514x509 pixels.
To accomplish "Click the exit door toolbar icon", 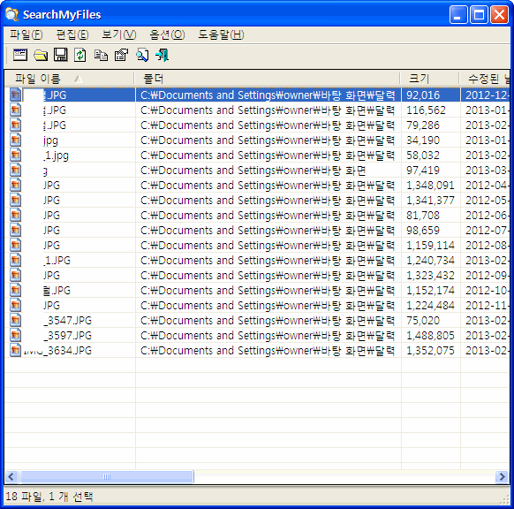I will click(x=163, y=55).
